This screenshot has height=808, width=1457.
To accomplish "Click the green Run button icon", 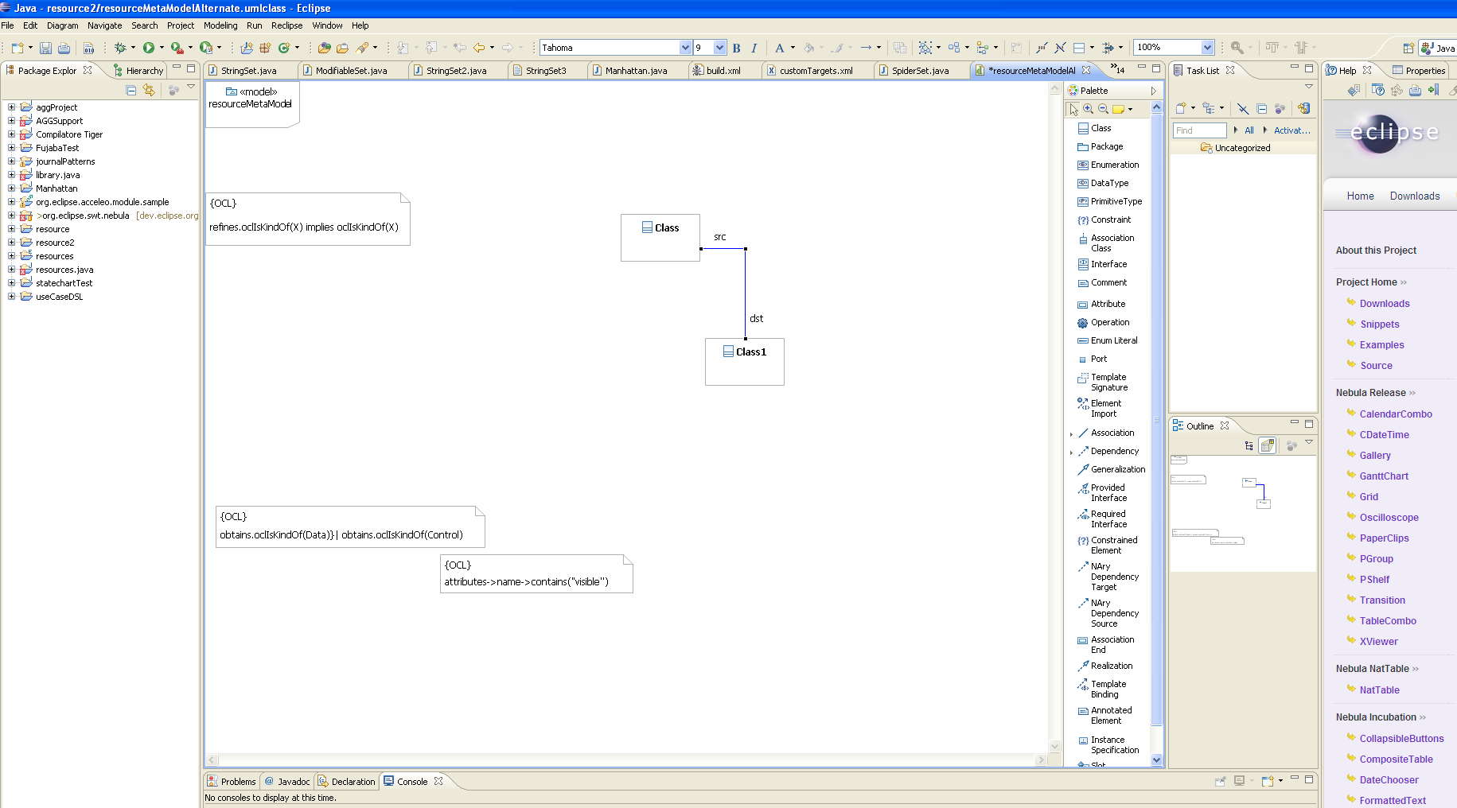I will click(148, 48).
